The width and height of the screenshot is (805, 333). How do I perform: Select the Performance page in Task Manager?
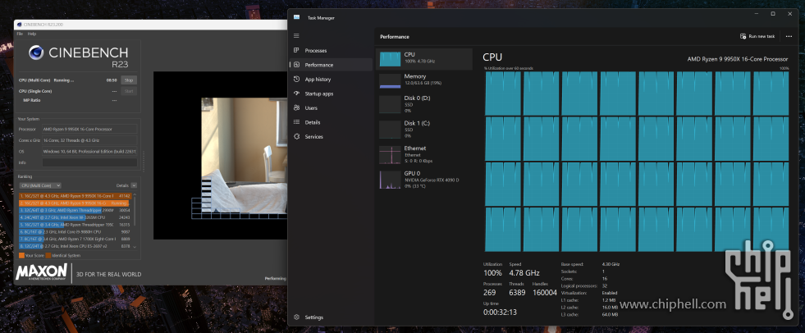click(331, 65)
